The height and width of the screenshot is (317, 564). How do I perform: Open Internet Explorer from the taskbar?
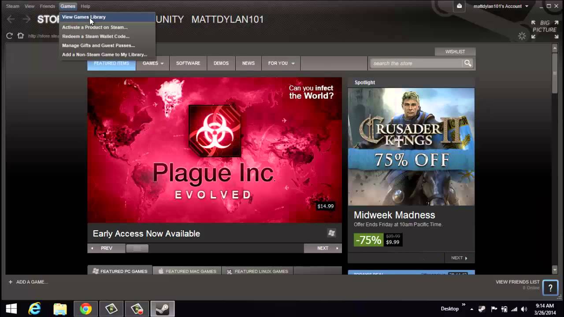click(34, 309)
